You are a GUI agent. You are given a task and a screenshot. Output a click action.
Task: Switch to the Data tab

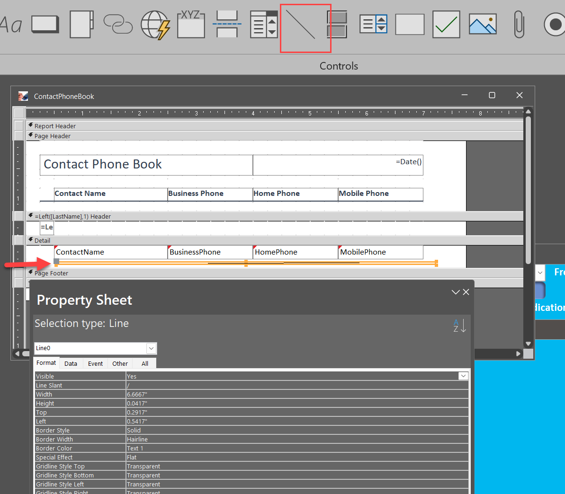71,363
